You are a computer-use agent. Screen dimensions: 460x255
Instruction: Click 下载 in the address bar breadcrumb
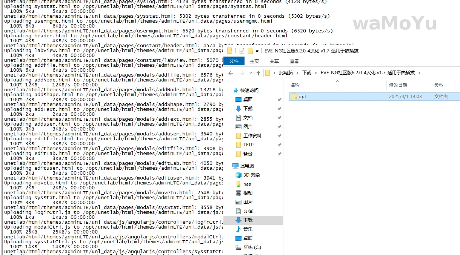[307, 73]
